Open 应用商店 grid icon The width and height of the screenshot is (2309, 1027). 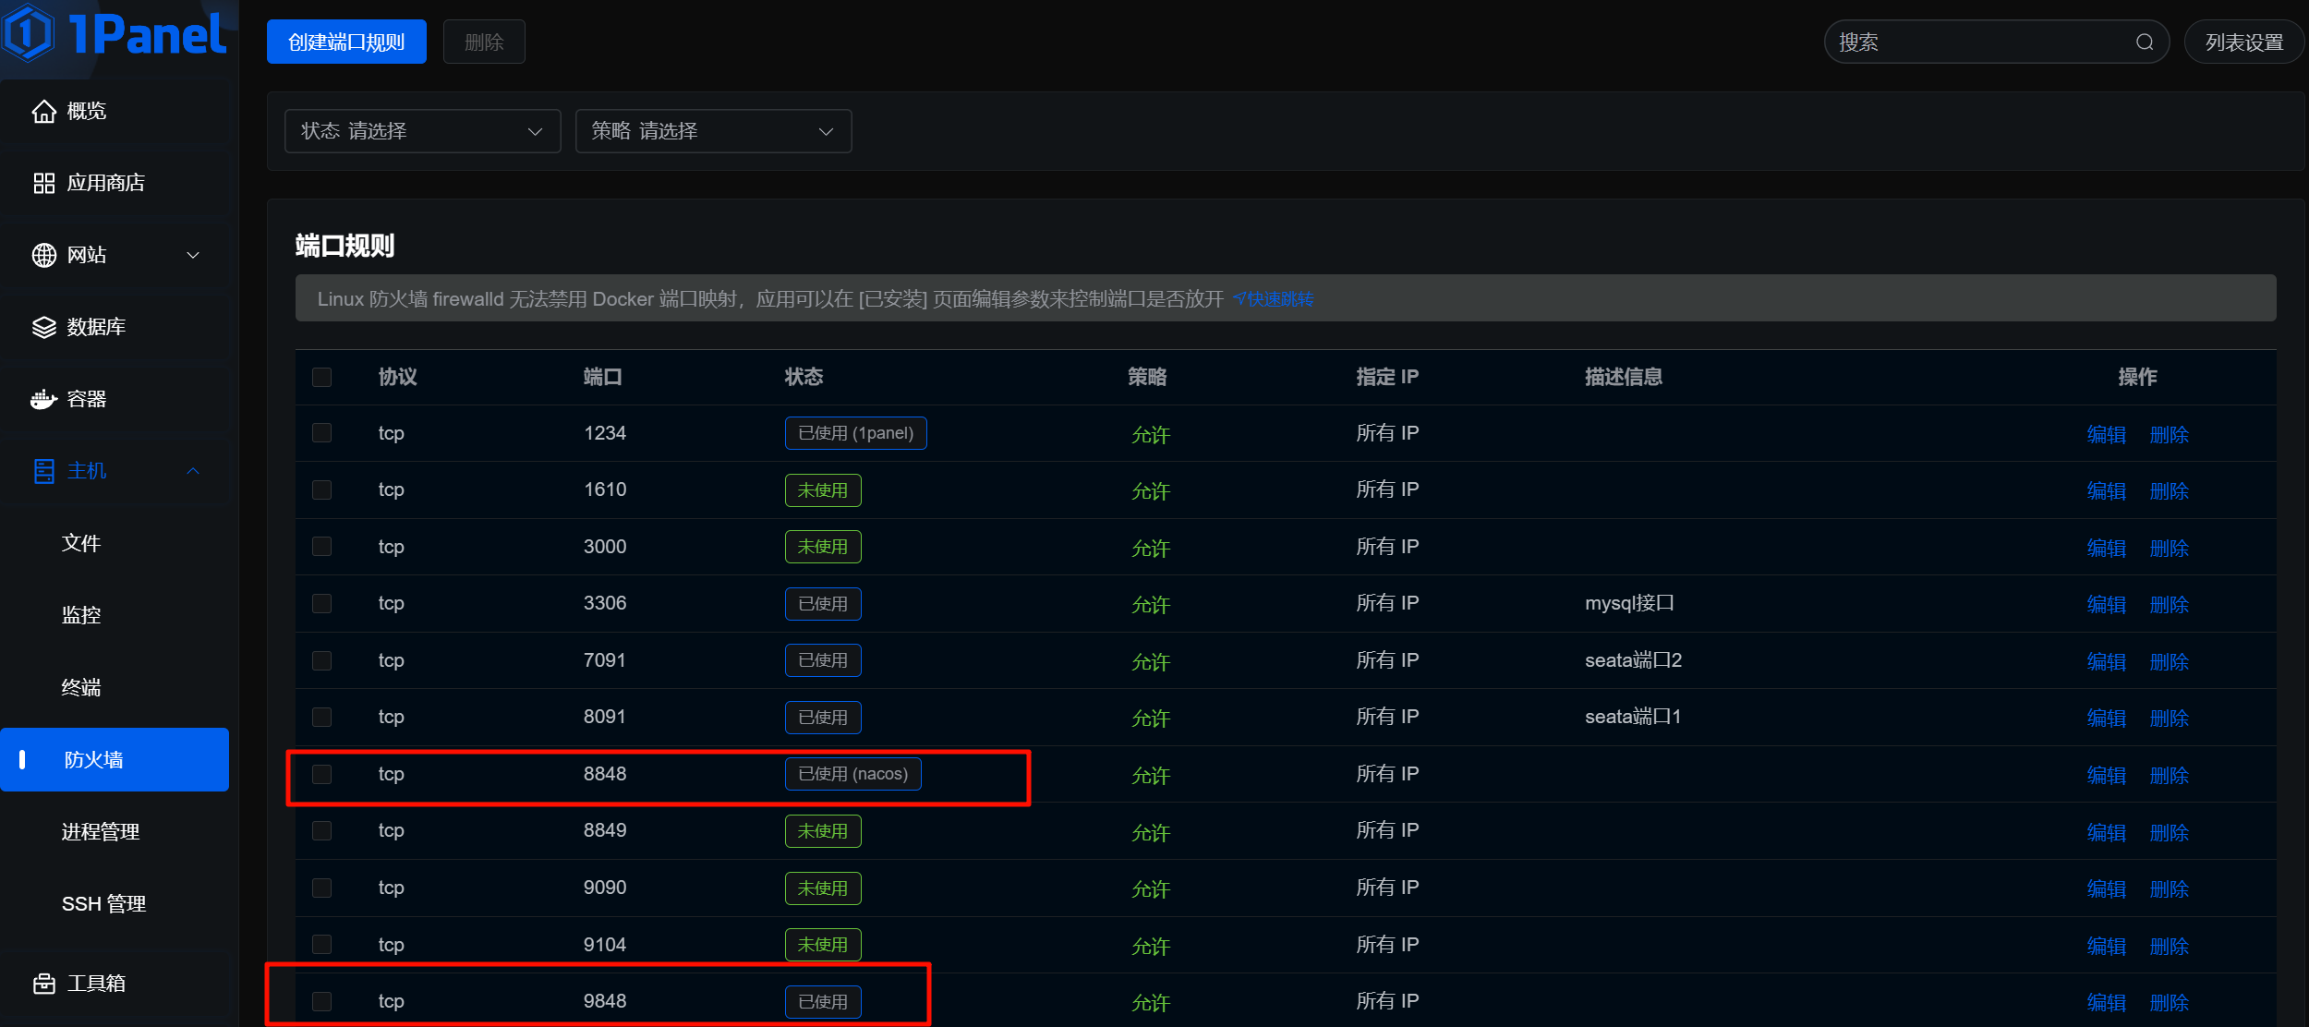43,183
